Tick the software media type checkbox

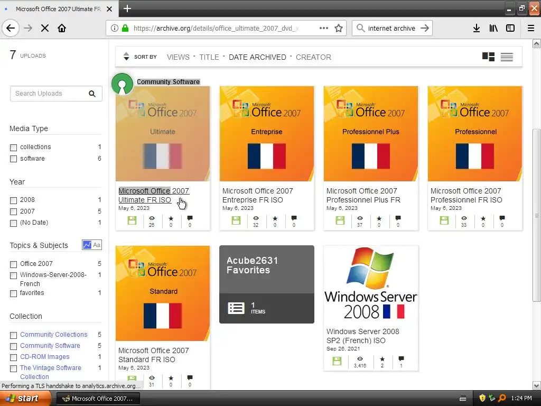tap(13, 159)
